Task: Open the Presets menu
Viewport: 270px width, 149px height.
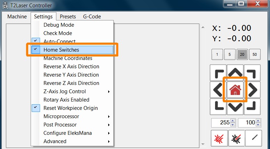Action: (x=68, y=17)
